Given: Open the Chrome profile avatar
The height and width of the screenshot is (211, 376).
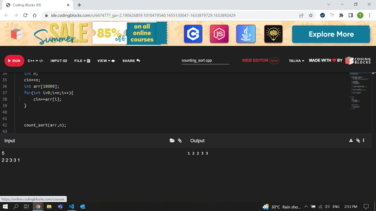Looking at the screenshot, I should [x=360, y=15].
